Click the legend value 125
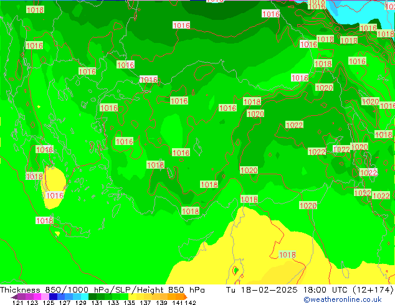This screenshot has width=395, height=305. (49, 303)
